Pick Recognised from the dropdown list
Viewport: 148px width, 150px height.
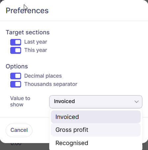point(96,143)
